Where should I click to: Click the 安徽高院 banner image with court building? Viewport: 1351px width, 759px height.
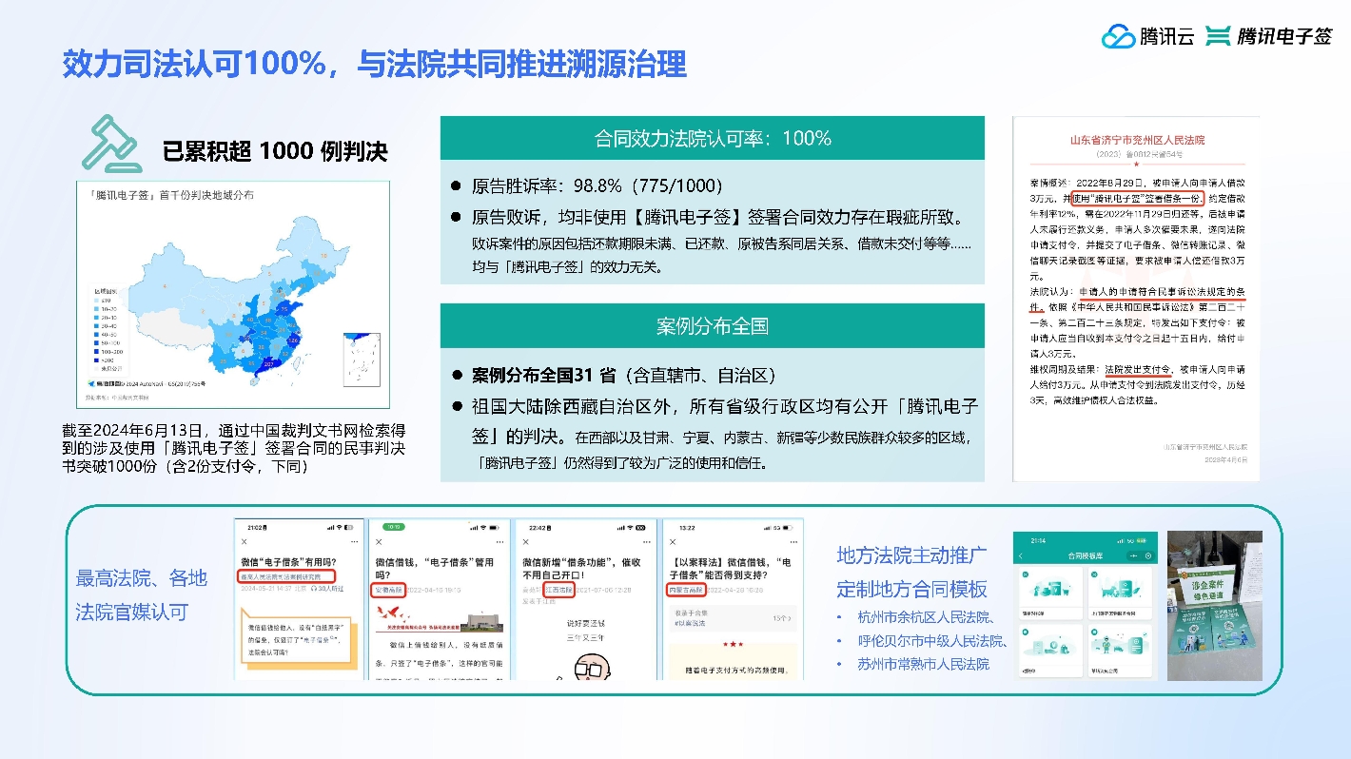coord(438,620)
